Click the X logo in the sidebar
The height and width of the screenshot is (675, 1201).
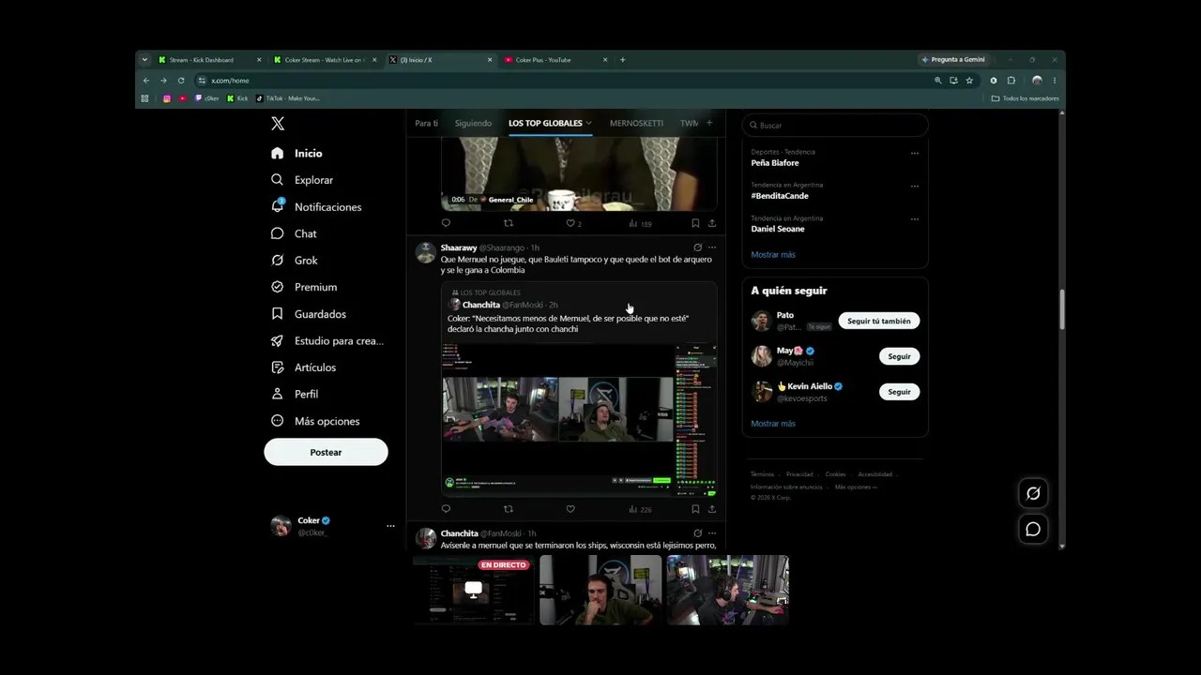278,124
